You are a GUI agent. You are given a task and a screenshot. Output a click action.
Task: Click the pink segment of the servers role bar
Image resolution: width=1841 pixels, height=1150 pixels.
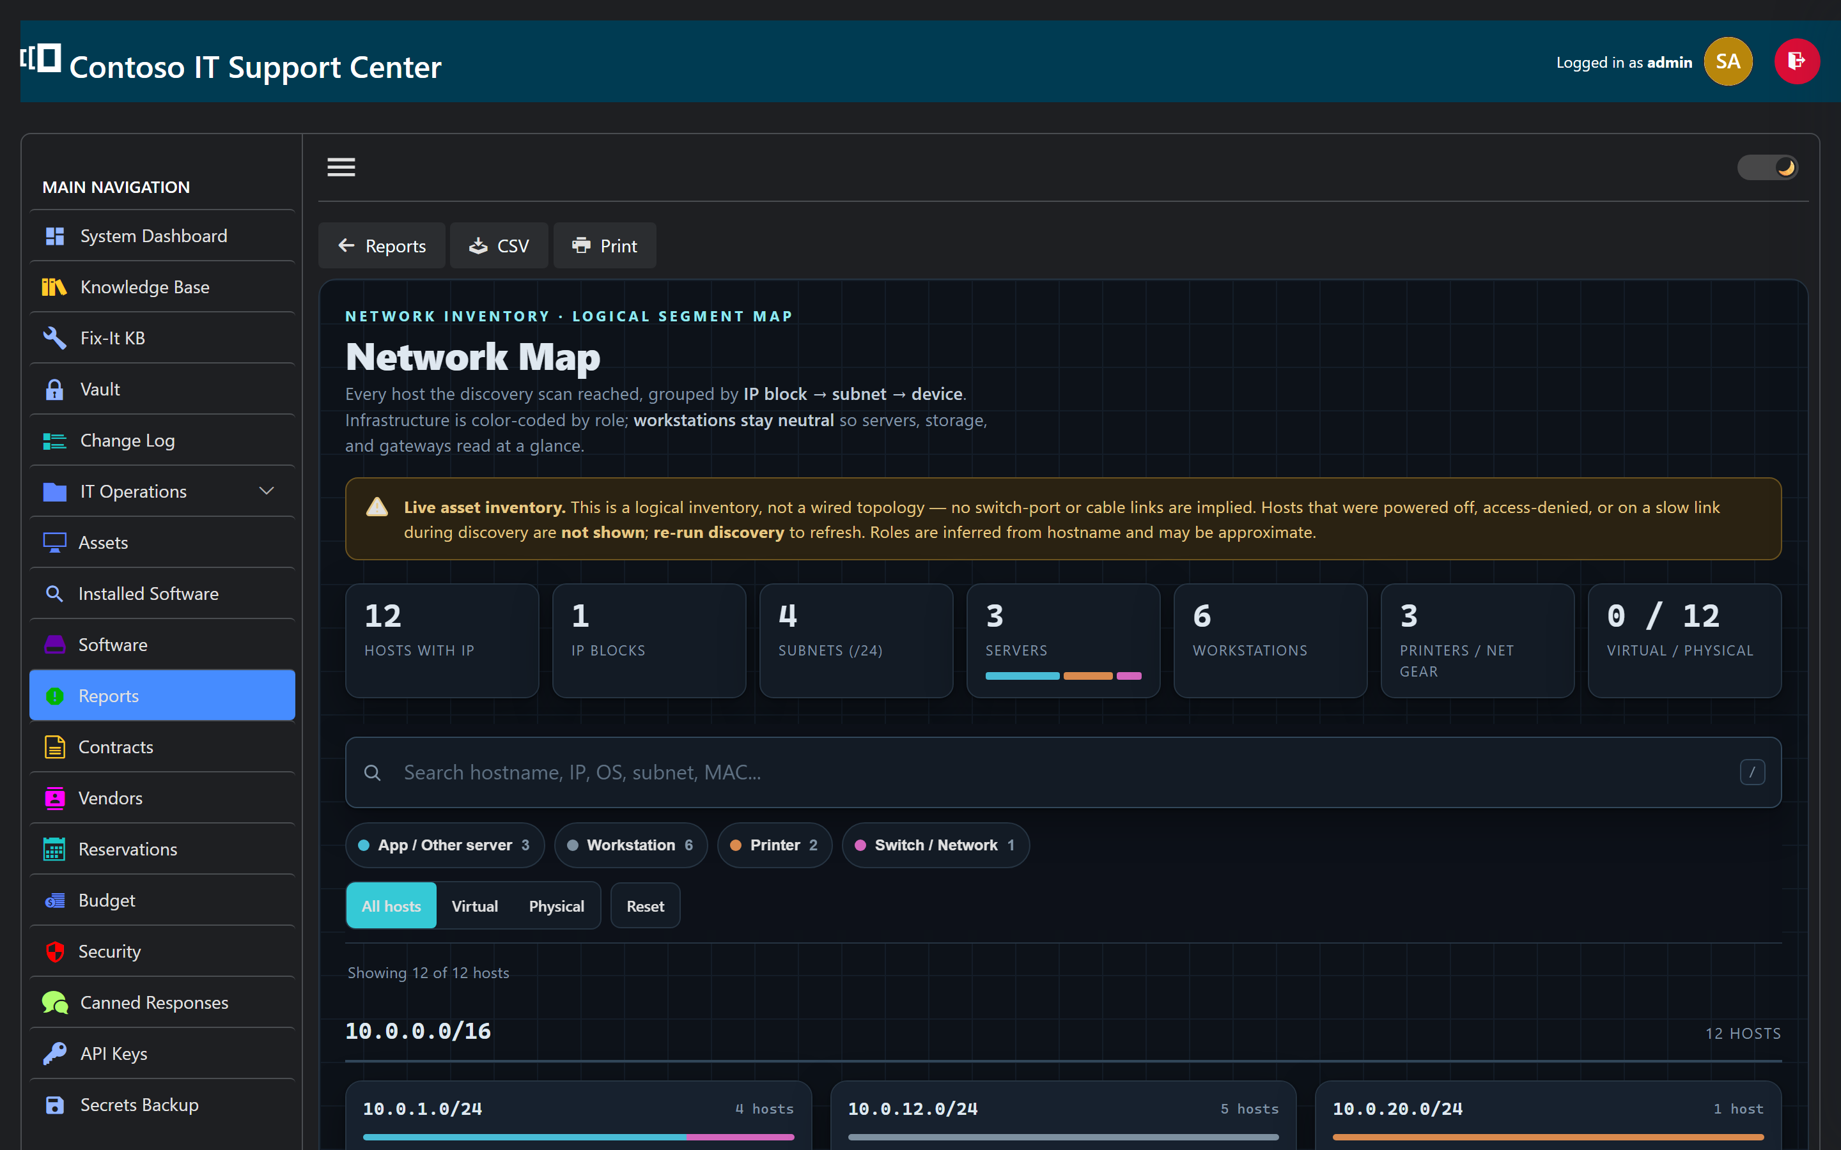point(1129,676)
